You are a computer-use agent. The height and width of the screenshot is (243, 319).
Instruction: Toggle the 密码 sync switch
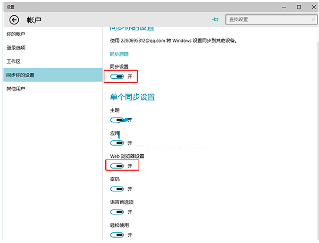click(x=117, y=189)
